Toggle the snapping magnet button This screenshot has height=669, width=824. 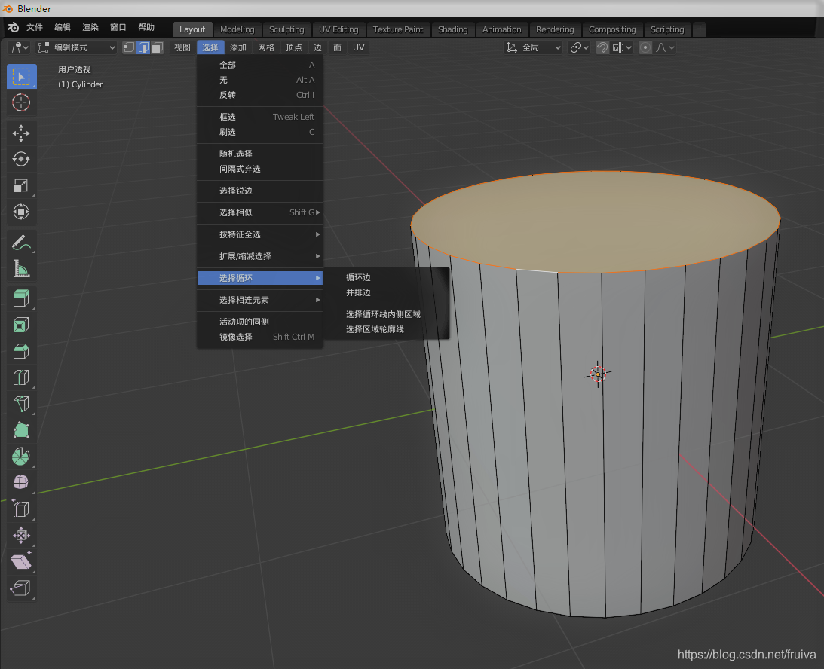602,47
